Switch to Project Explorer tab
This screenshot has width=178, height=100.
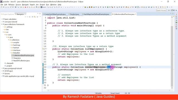pos(8,14)
